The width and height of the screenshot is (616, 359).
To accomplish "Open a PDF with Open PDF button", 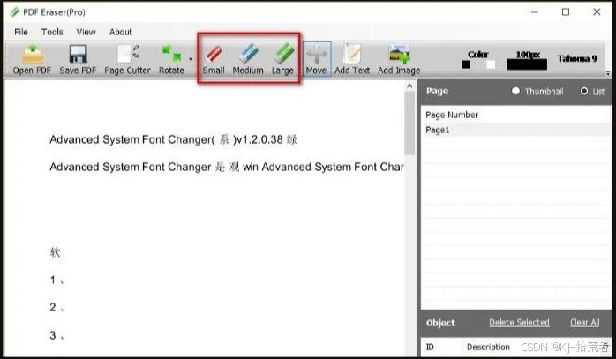I will pyautogui.click(x=33, y=59).
